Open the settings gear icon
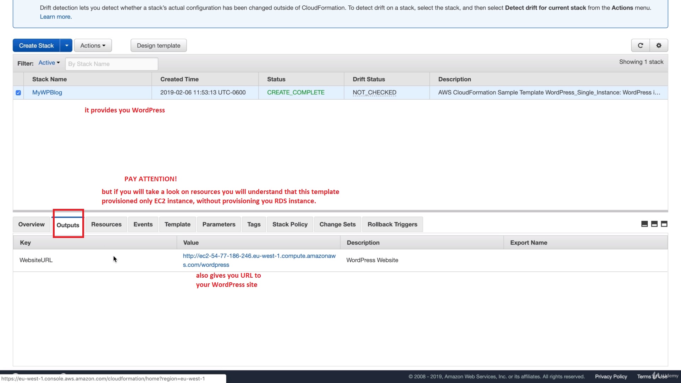This screenshot has height=383, width=681. (659, 45)
